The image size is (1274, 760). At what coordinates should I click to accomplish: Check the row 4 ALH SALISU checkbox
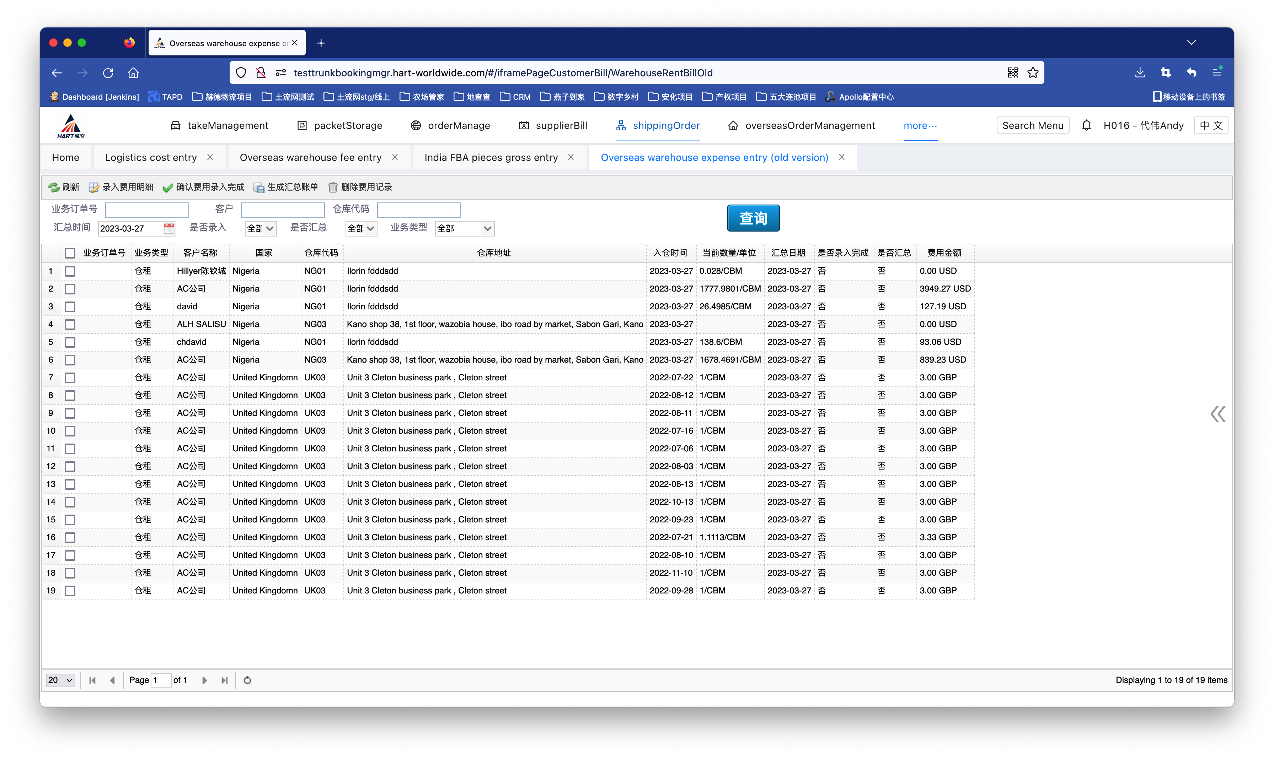70,324
